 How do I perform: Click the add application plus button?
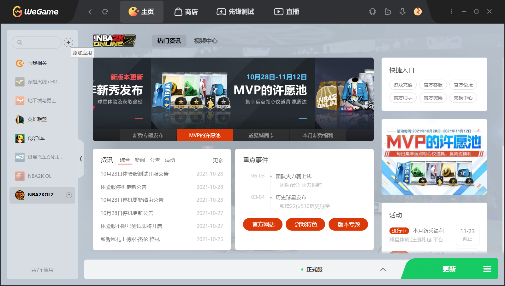coord(68,42)
